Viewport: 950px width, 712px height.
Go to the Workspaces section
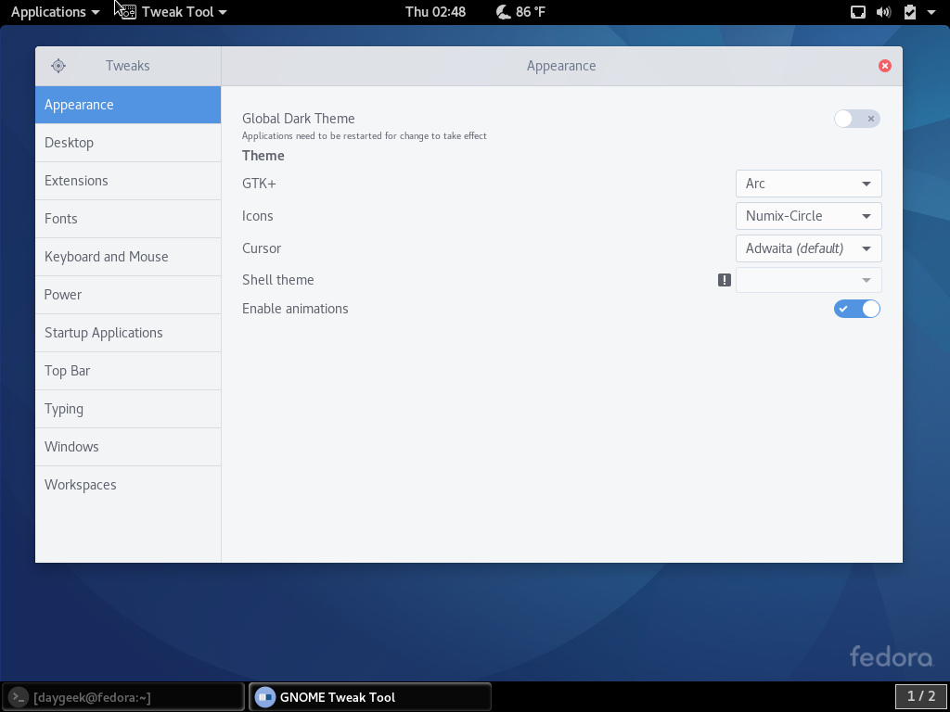pyautogui.click(x=128, y=485)
